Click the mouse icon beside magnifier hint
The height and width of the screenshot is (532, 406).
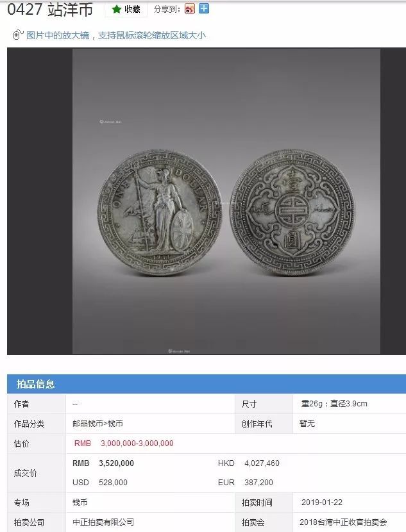tap(18, 35)
